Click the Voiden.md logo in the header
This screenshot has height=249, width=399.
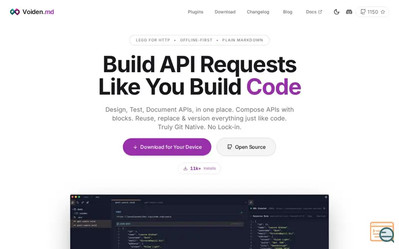point(32,11)
